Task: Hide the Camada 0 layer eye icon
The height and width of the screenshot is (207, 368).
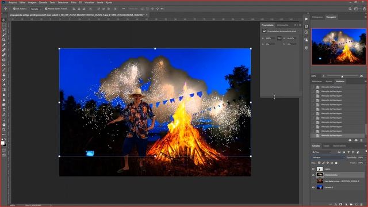Action: coord(313,187)
